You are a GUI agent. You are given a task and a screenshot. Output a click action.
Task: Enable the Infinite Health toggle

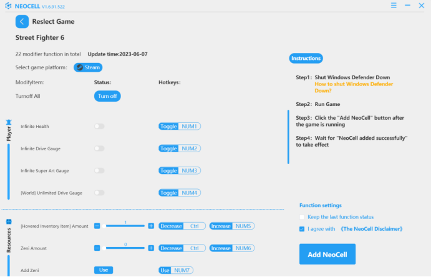click(x=99, y=127)
